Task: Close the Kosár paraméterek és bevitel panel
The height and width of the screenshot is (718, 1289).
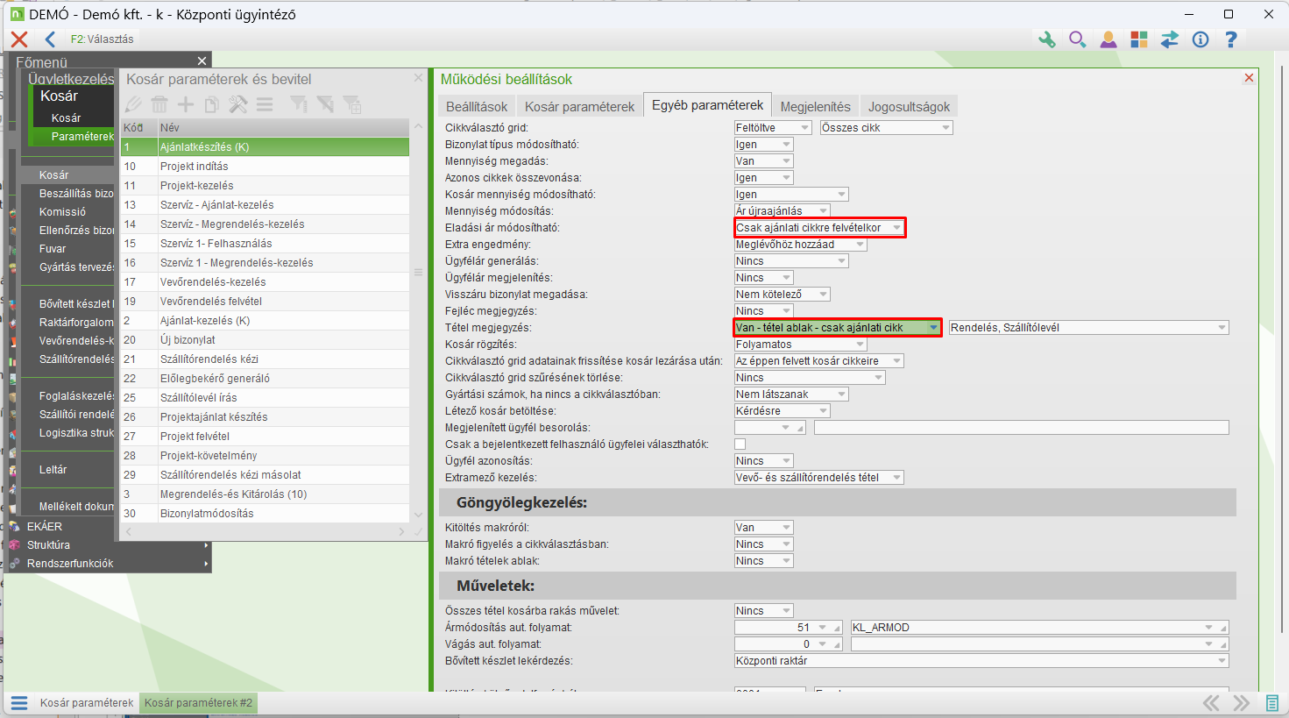Action: [x=418, y=78]
